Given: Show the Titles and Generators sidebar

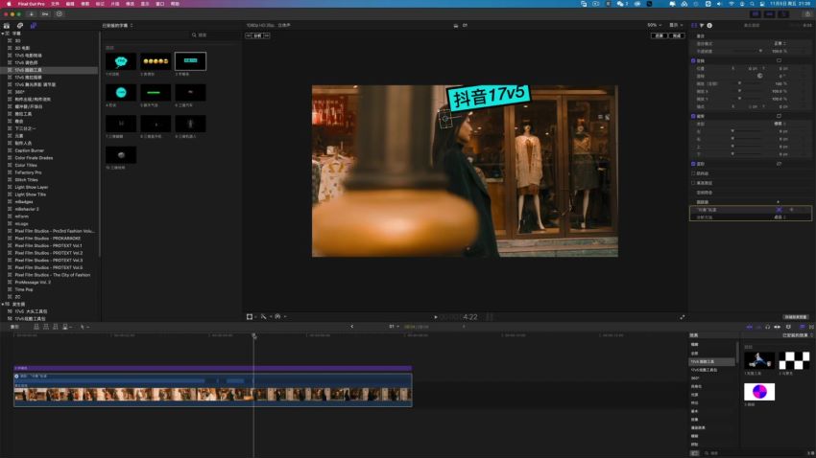Looking at the screenshot, I should click(x=34, y=26).
